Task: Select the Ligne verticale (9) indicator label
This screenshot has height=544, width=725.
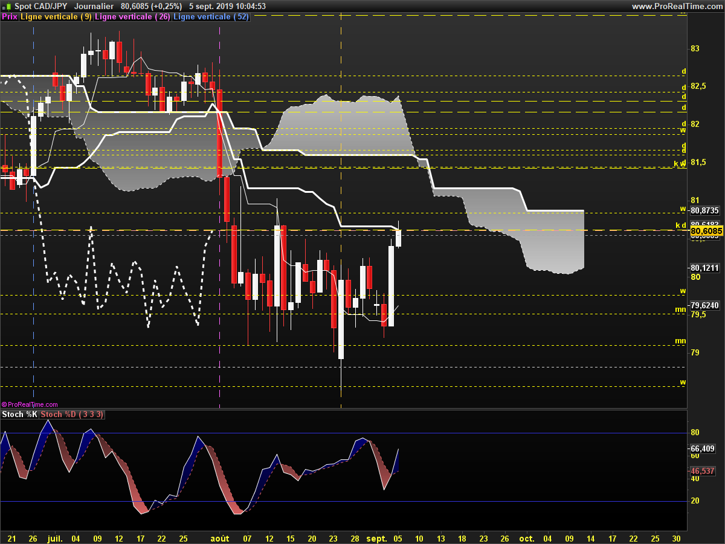Action: point(56,17)
